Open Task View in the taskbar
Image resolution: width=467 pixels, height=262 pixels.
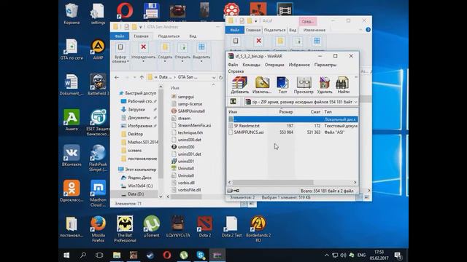coord(99,255)
